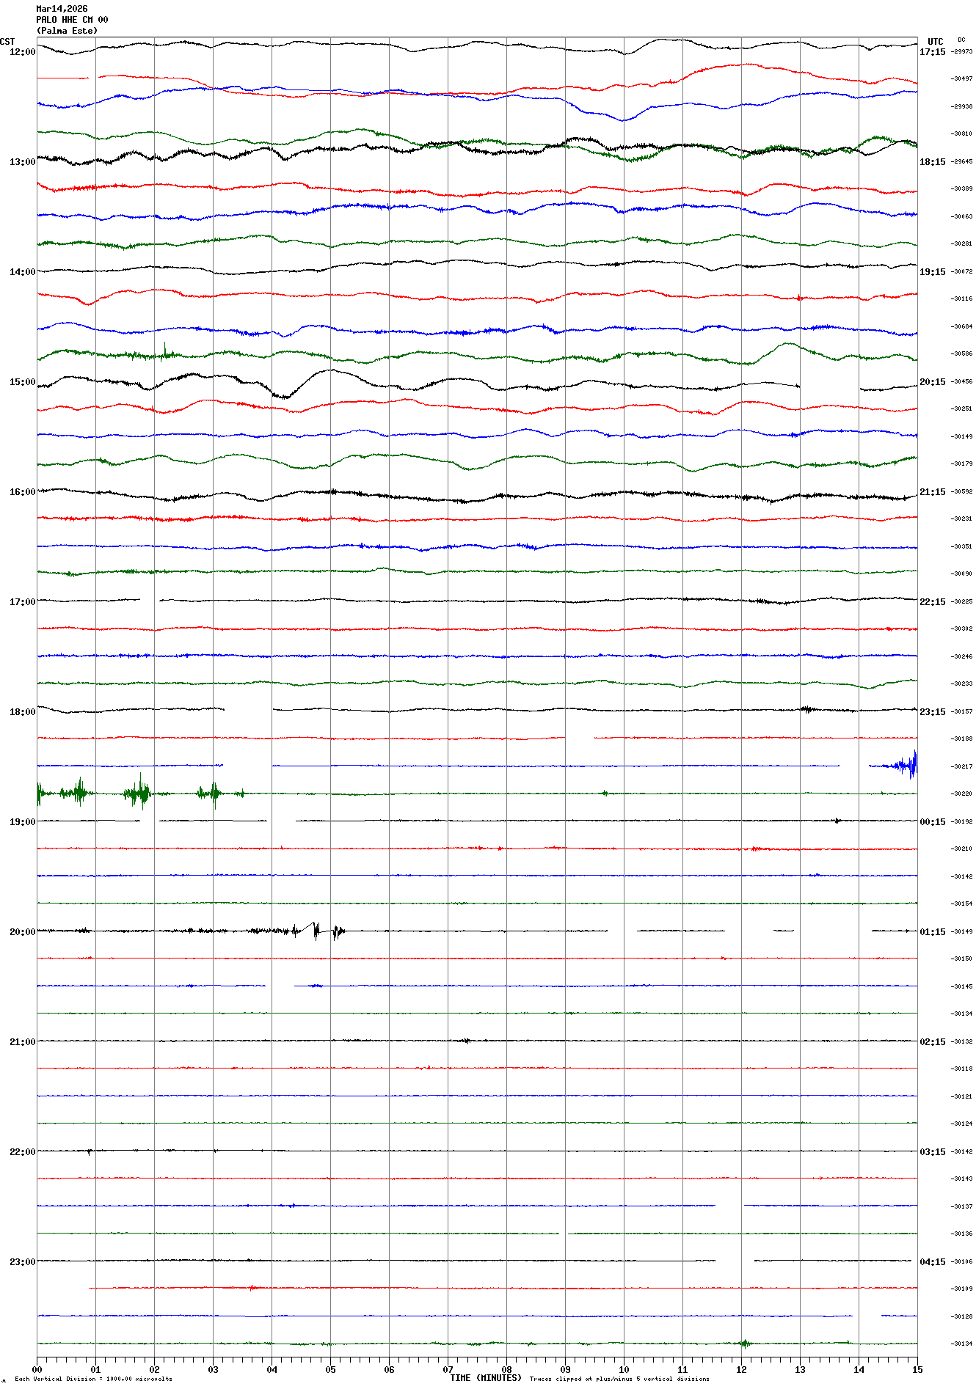Click the first green burst on 18:45 trace
This screenshot has width=976, height=1389.
(x=78, y=793)
